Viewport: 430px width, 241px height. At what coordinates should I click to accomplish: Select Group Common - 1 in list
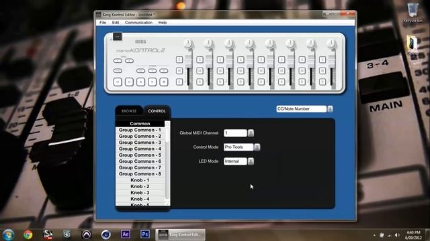coord(140,130)
